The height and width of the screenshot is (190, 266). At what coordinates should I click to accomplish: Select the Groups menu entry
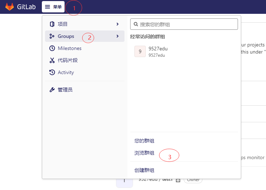(85, 36)
